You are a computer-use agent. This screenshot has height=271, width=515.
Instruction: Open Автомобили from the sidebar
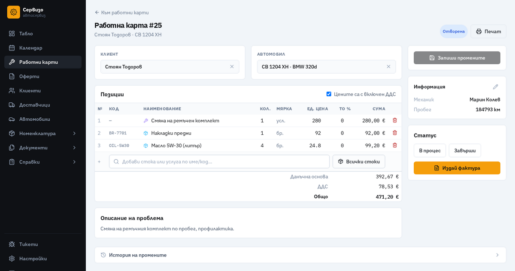(43, 119)
